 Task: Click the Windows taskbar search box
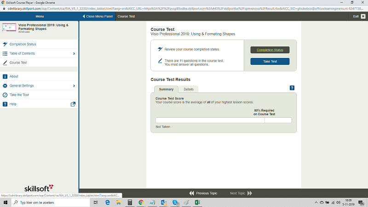pos(51,202)
